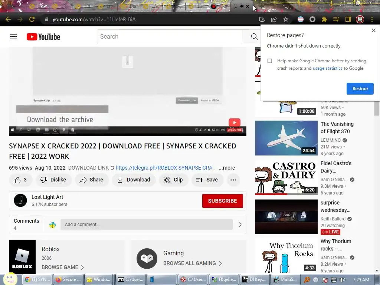Click the video player frame
The height and width of the screenshot is (285, 380).
[x=128, y=92]
